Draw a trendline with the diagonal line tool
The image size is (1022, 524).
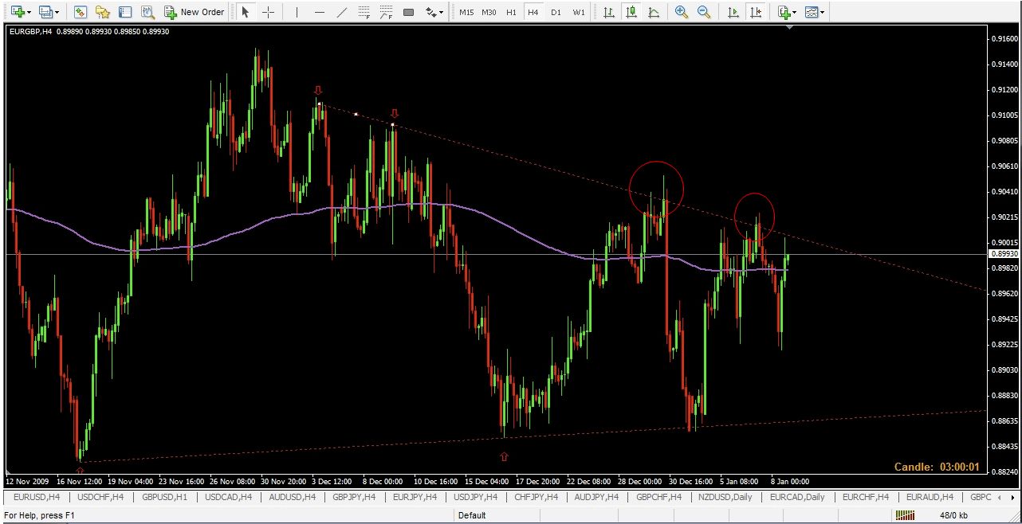pos(342,12)
